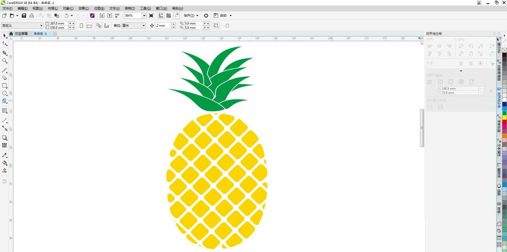Select the Eyedropper tool
507x252 pixels.
[5, 155]
